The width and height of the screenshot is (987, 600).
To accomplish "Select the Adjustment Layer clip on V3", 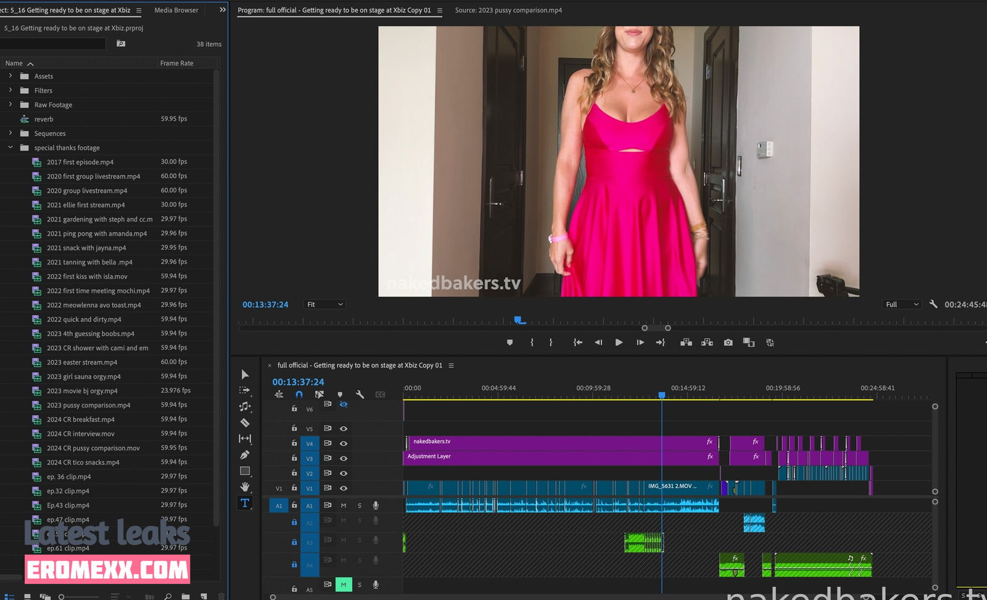I will tap(561, 458).
